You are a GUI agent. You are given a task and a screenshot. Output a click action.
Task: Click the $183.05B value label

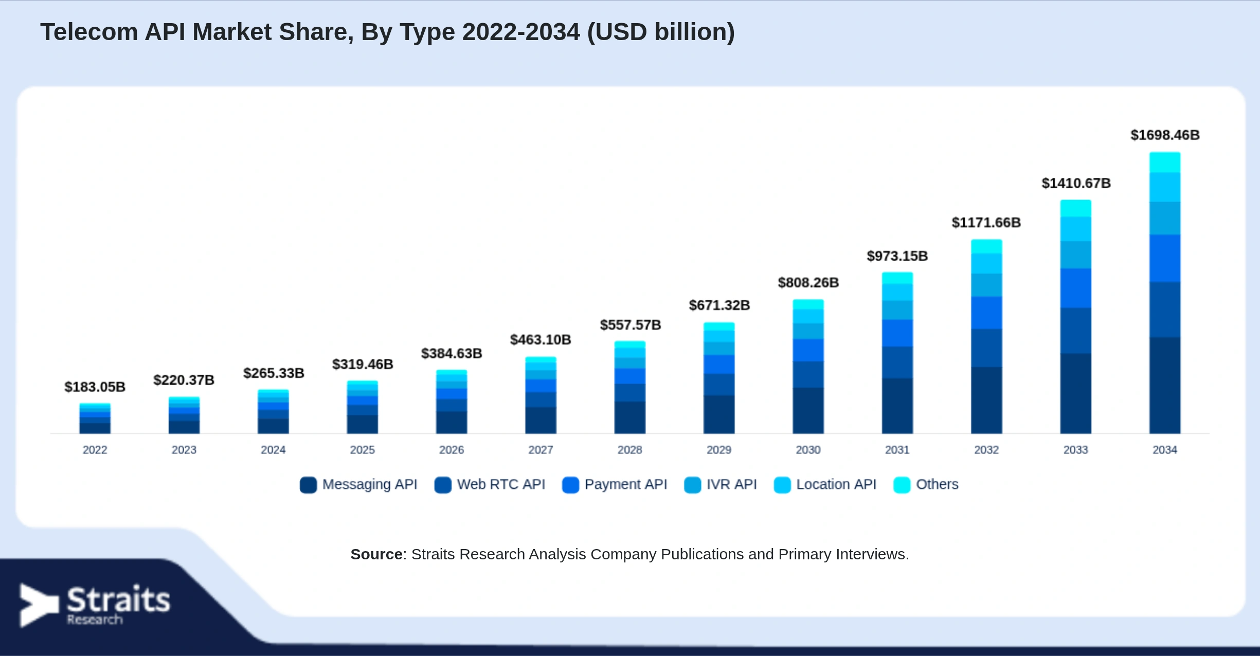pyautogui.click(x=95, y=387)
